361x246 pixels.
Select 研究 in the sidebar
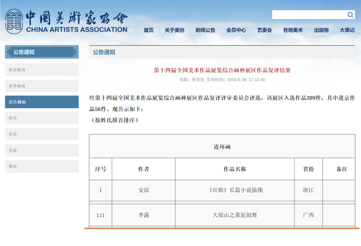[x=42, y=118]
